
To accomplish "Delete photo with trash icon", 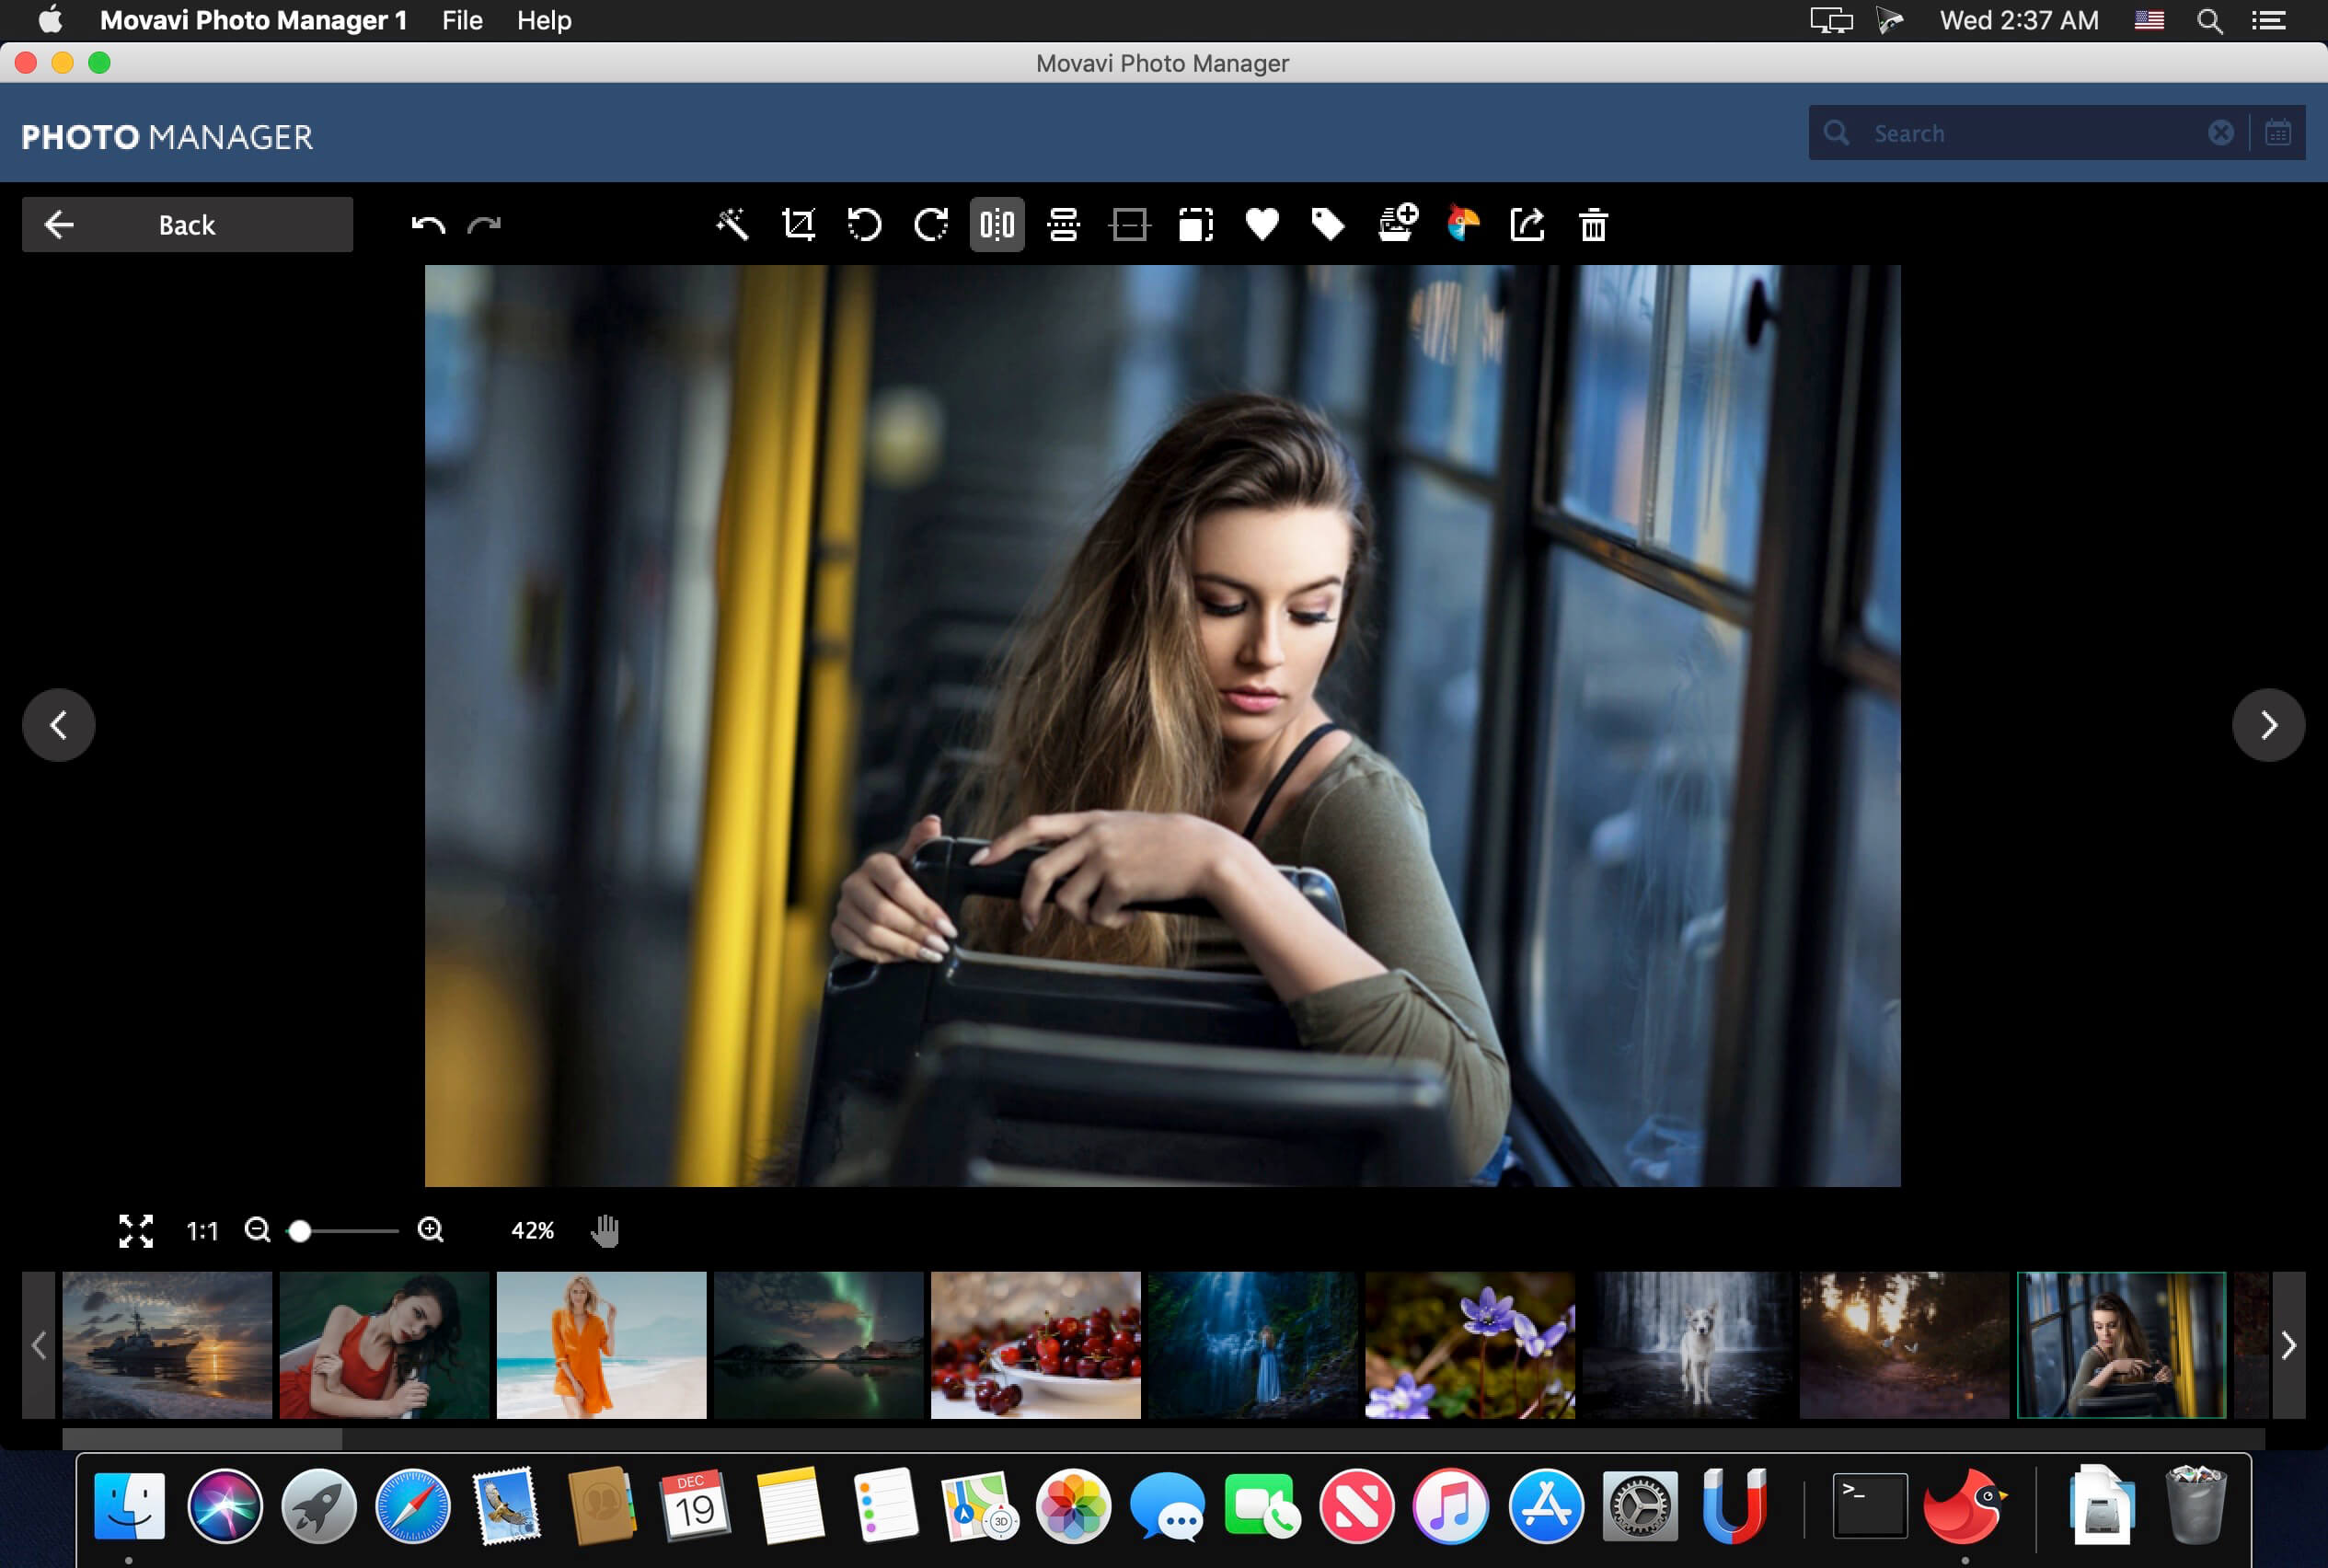I will click(x=1593, y=225).
